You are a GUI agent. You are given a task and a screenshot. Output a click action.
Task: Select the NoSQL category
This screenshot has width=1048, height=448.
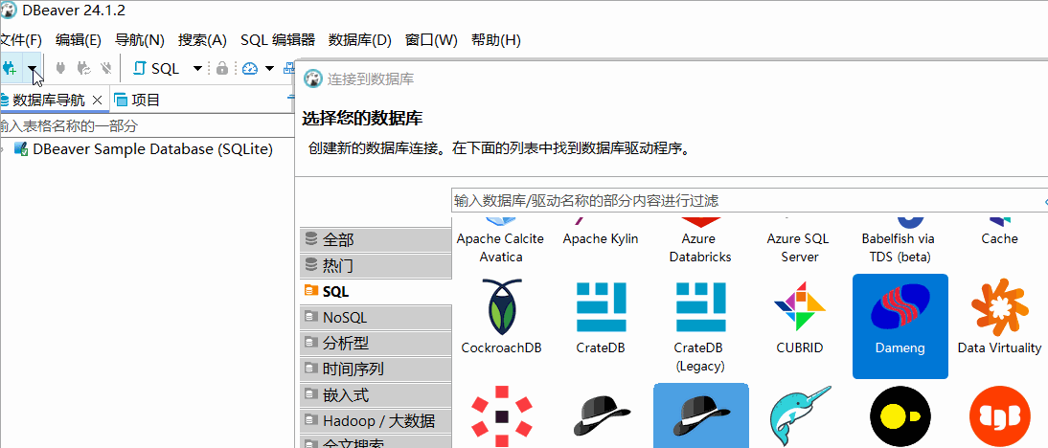[x=376, y=317]
